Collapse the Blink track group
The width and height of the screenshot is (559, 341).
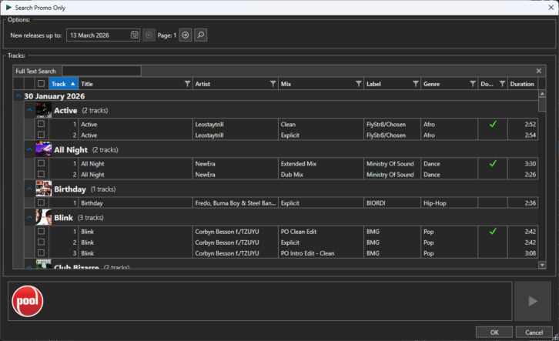(29, 218)
